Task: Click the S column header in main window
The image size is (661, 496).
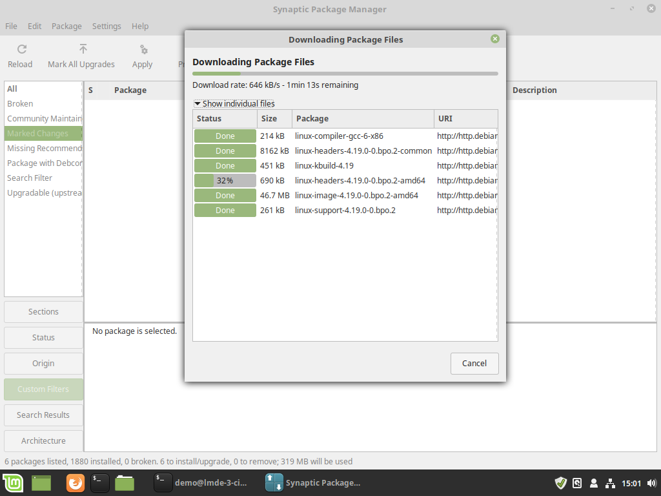Action: (90, 90)
